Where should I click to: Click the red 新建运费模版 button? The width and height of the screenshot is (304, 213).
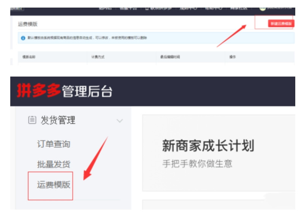coord(281,23)
